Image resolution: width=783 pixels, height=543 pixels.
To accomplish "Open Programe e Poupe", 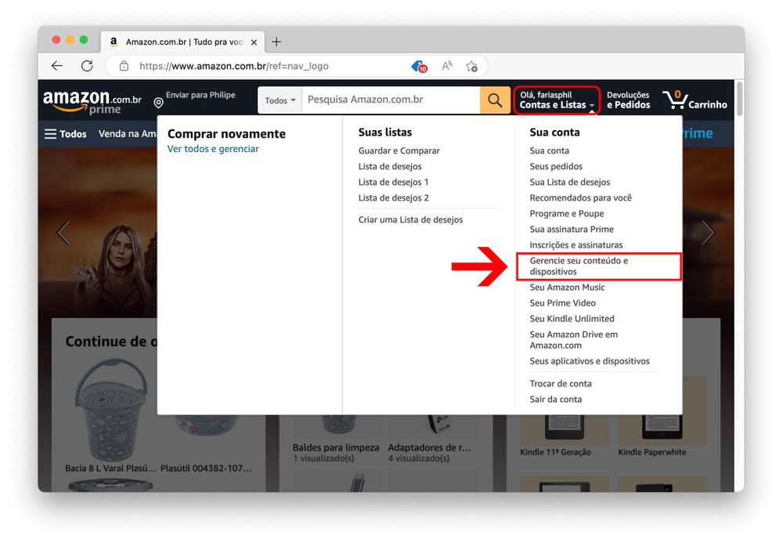I will point(567,214).
